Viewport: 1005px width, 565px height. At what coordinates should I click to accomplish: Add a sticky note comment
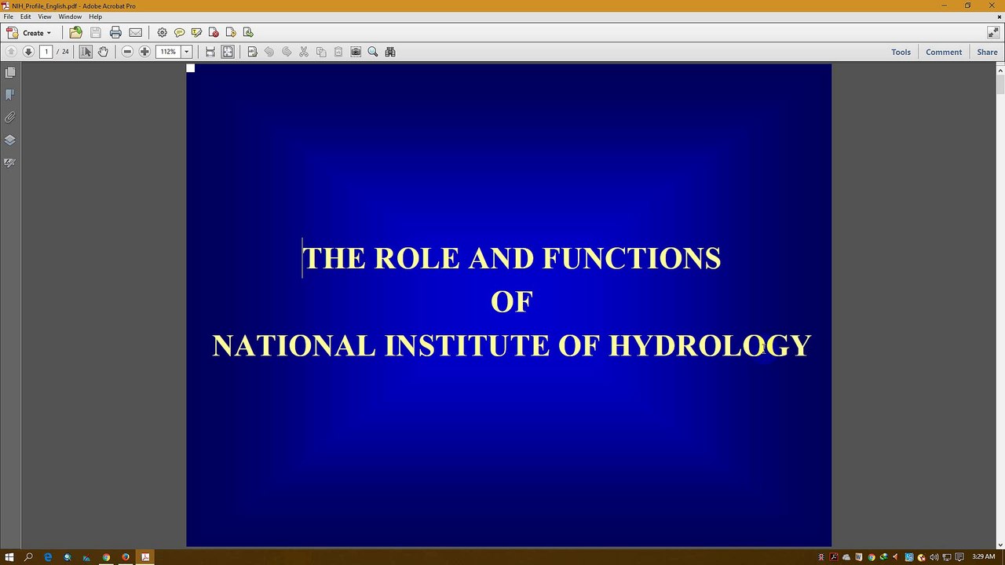point(179,33)
